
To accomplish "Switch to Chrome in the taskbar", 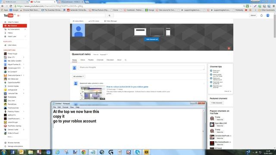I will [x=84, y=152].
